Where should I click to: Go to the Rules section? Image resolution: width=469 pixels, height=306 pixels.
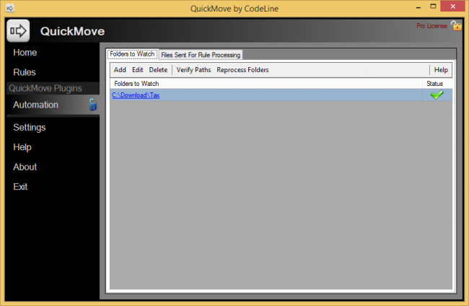point(25,72)
